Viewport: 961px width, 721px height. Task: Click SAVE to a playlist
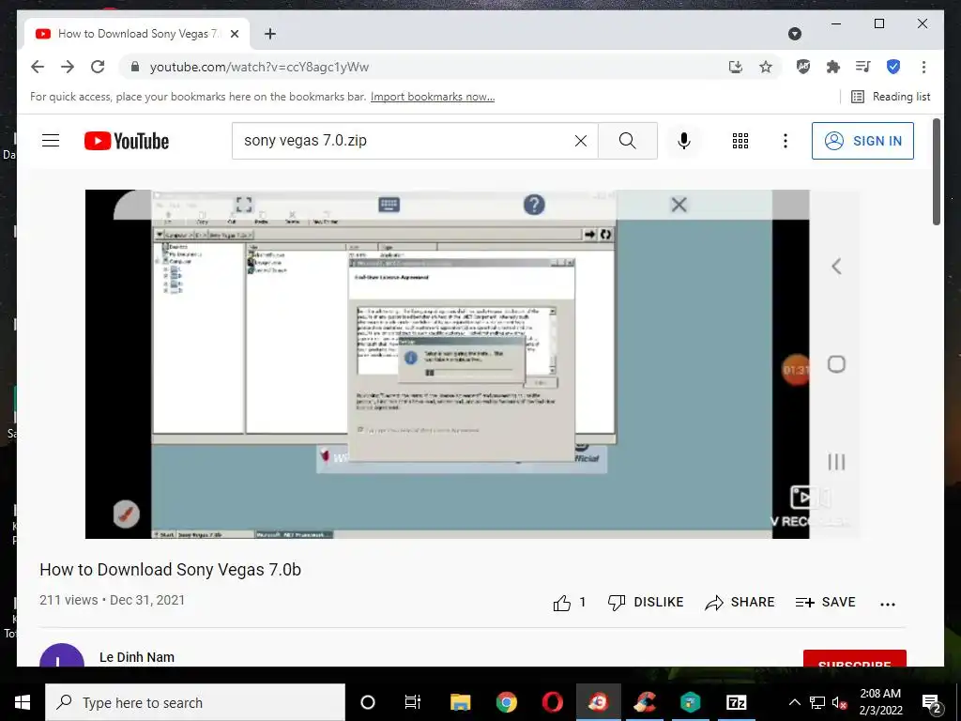click(825, 602)
